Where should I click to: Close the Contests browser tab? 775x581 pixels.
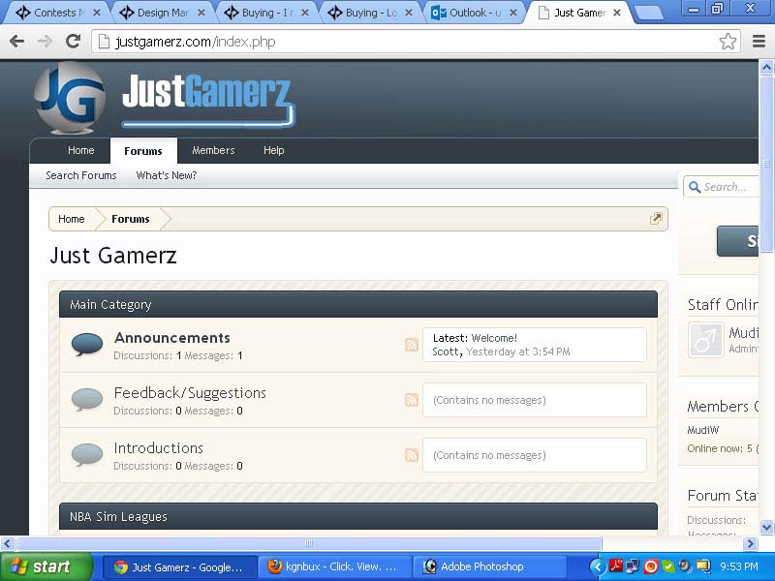pyautogui.click(x=97, y=13)
